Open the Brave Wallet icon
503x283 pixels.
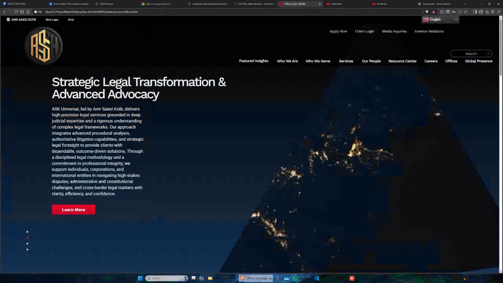click(x=481, y=12)
